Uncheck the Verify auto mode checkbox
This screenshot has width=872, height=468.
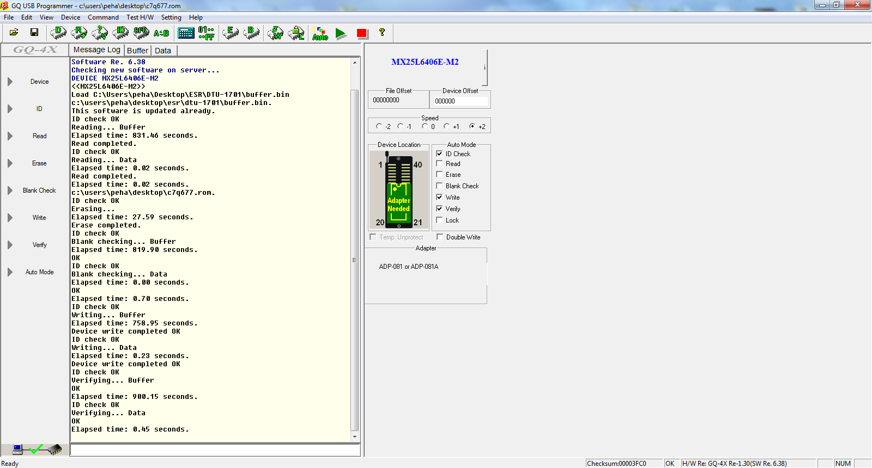[x=440, y=209]
